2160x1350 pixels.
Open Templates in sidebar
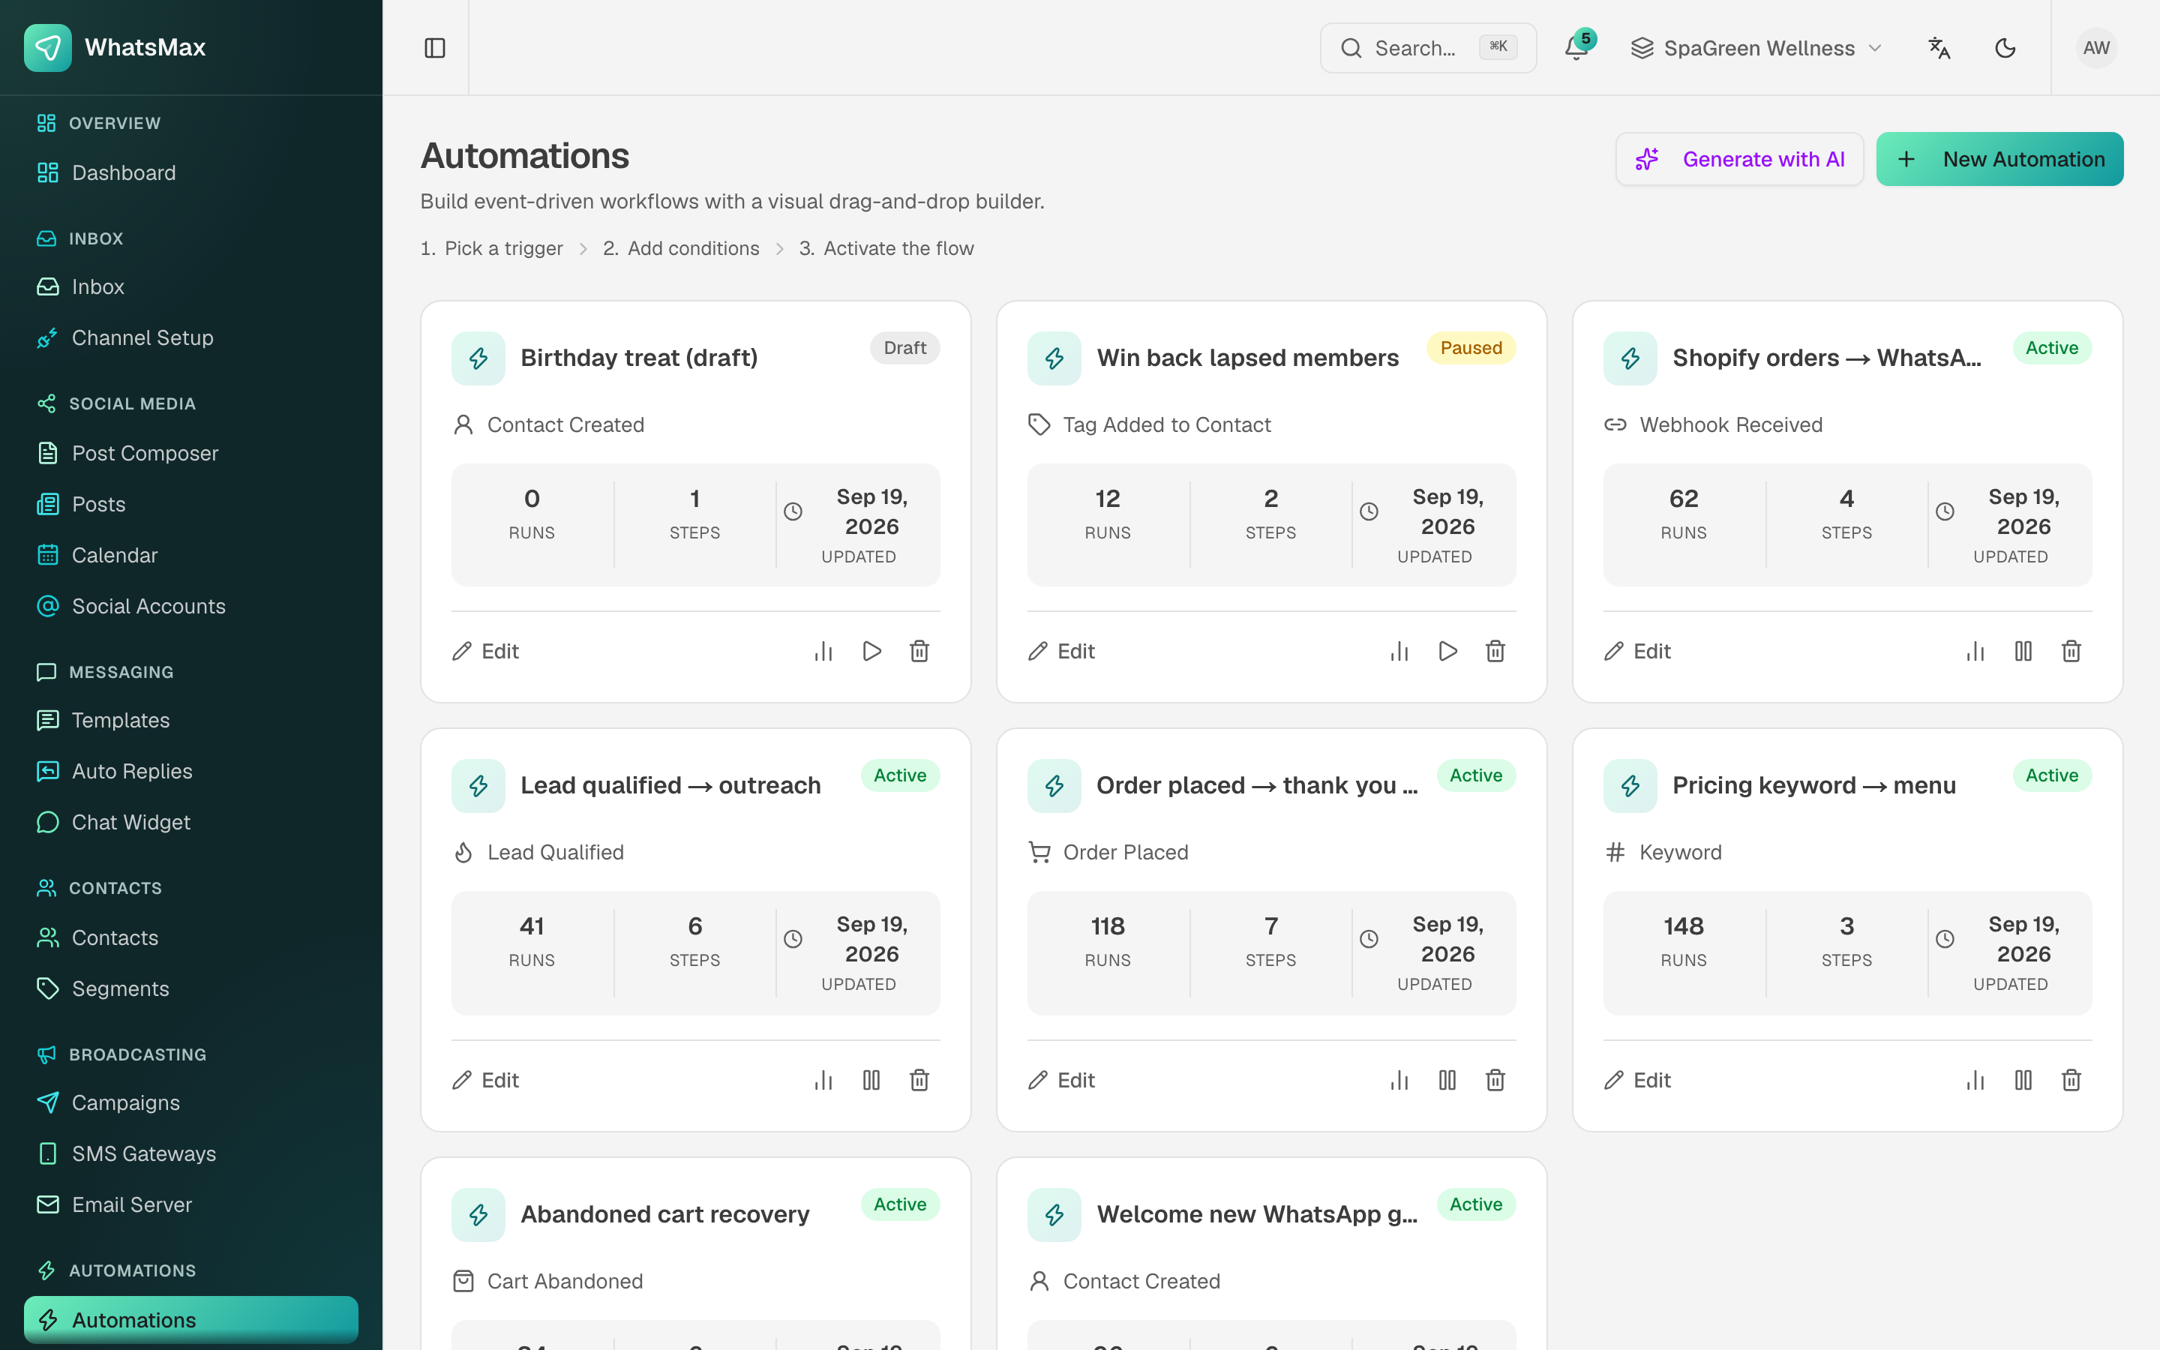click(191, 720)
